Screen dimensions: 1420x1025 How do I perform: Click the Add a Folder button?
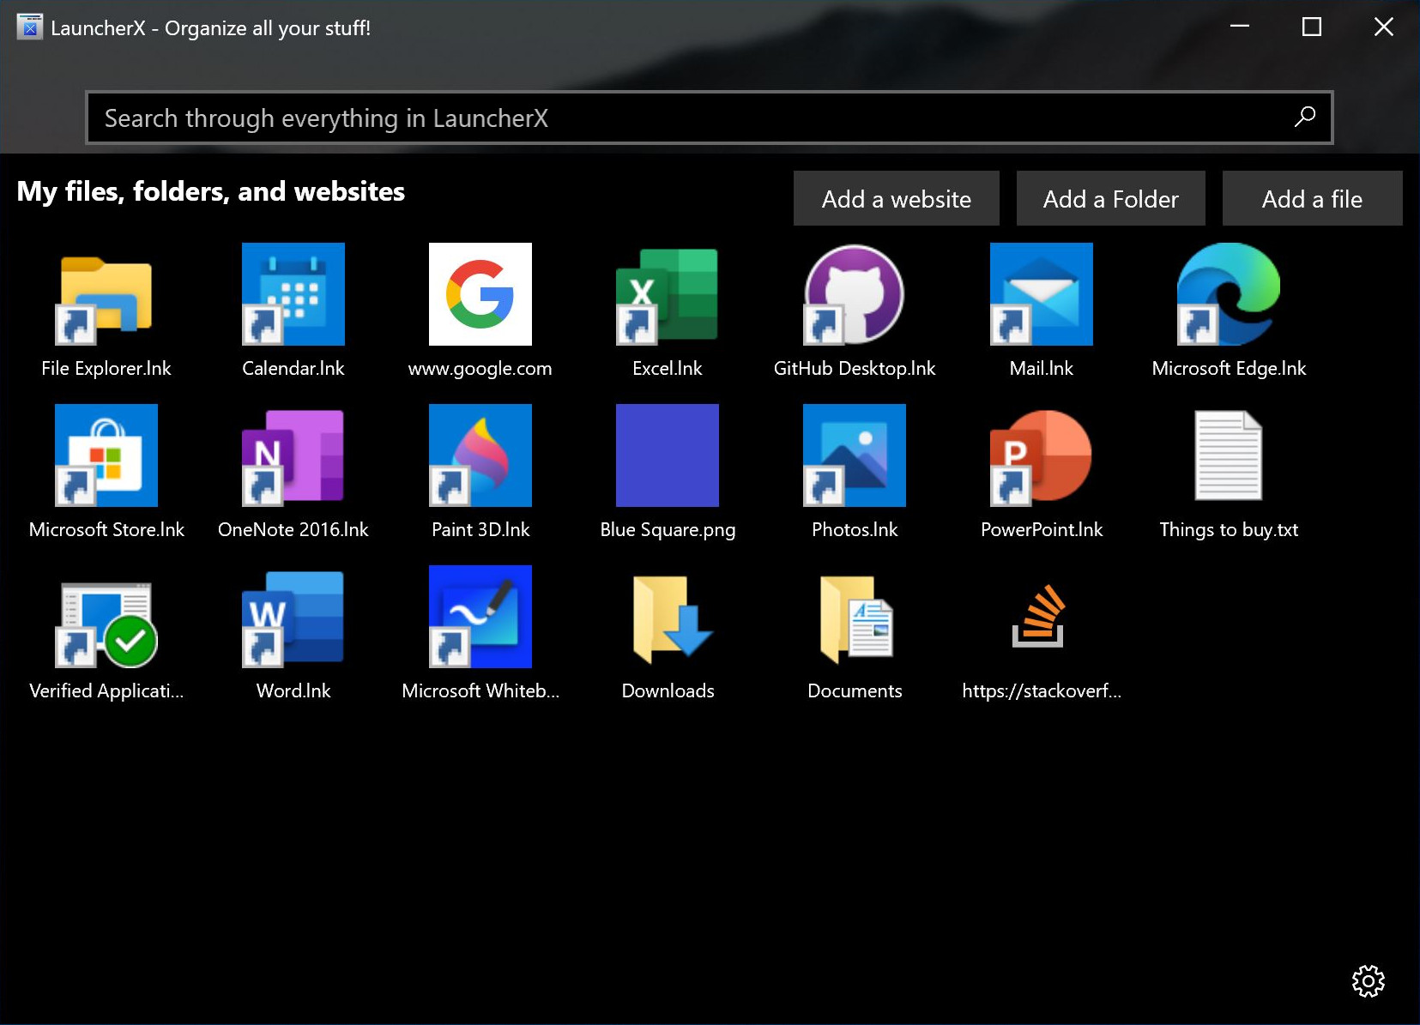click(x=1111, y=198)
